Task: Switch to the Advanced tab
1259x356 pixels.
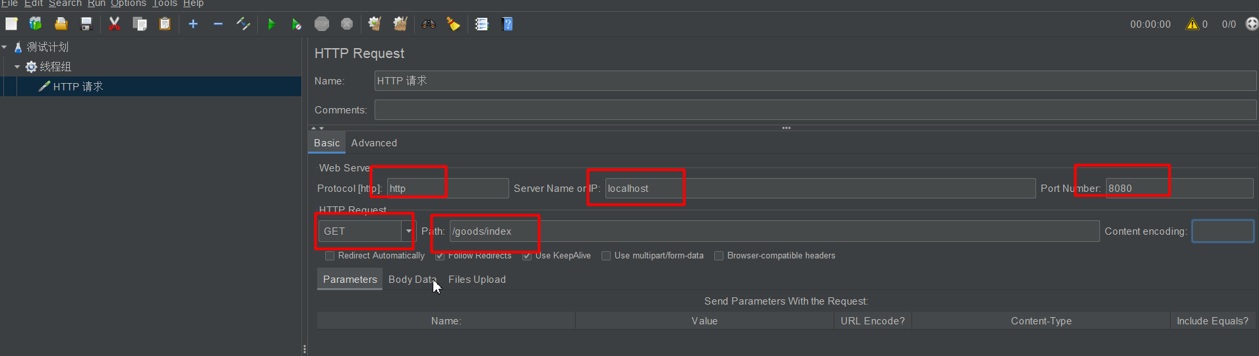Action: click(x=374, y=143)
